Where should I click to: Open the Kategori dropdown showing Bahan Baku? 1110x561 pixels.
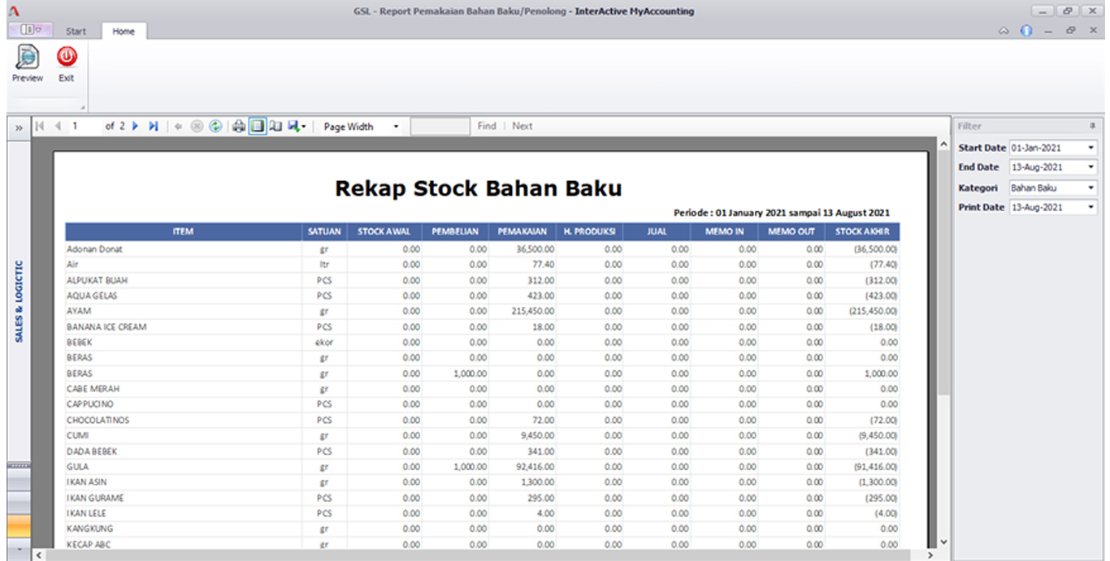tap(1090, 187)
